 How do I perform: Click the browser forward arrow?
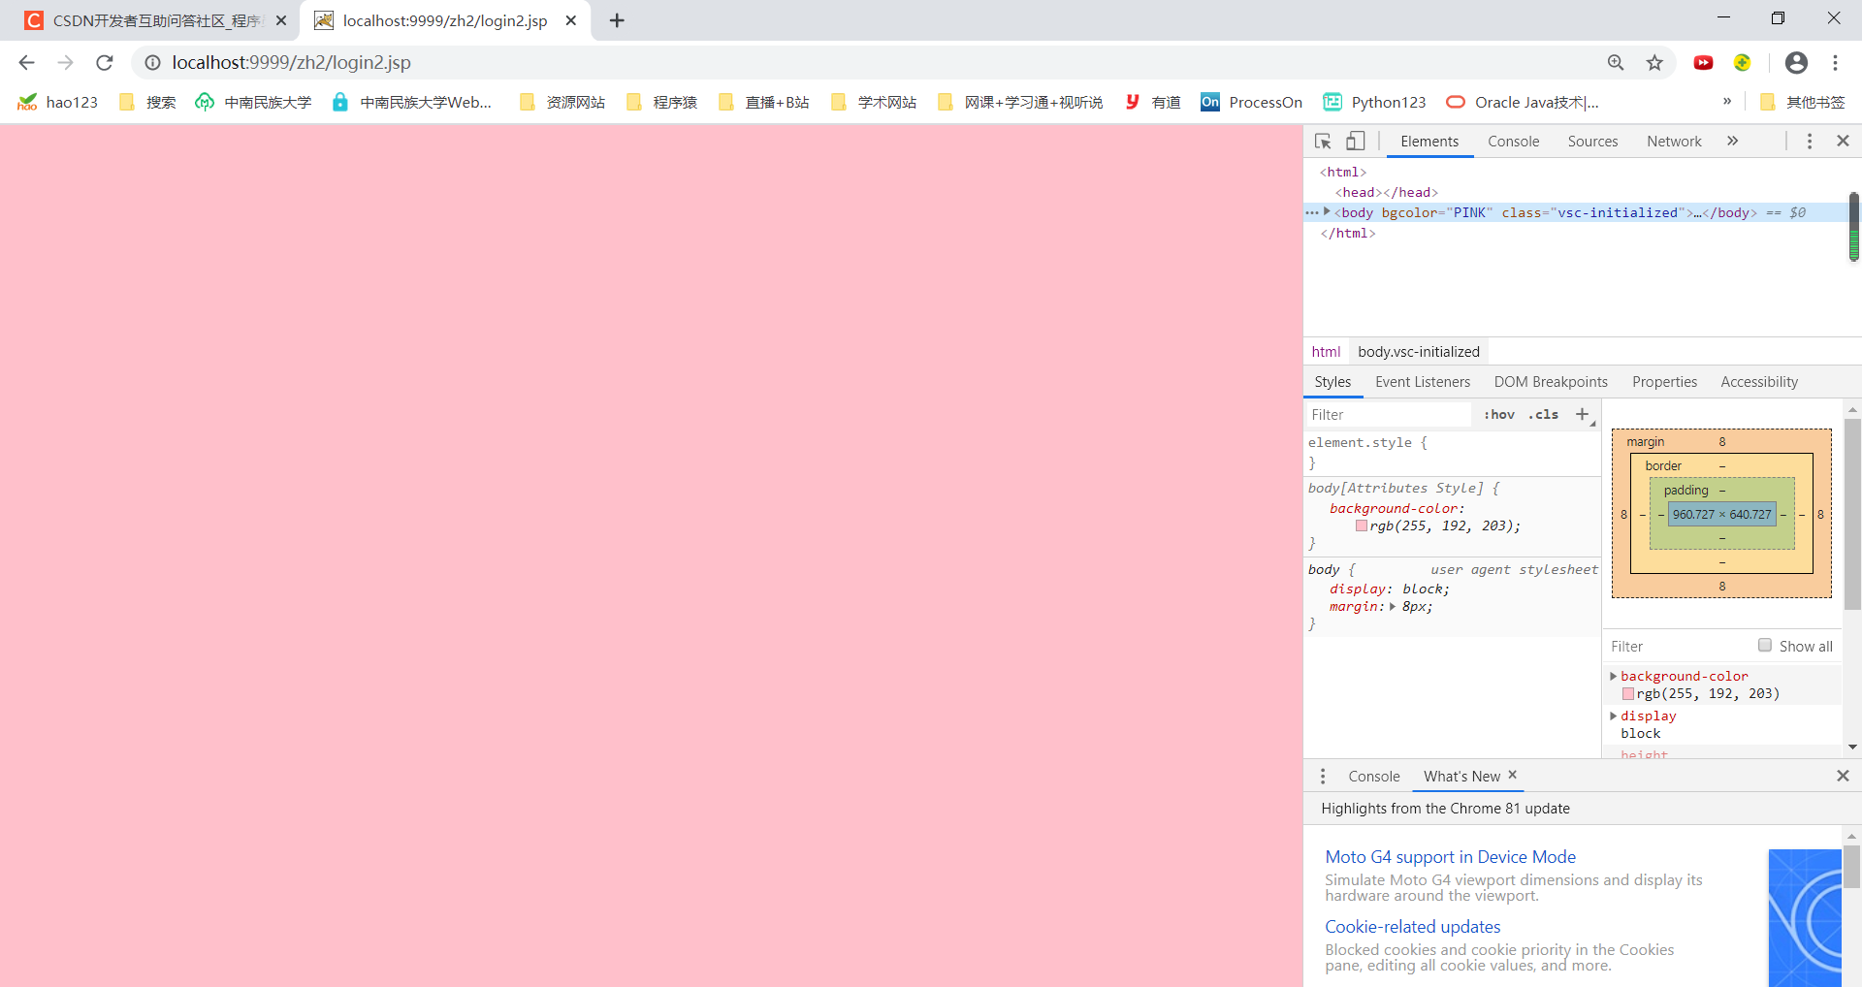pyautogui.click(x=65, y=62)
